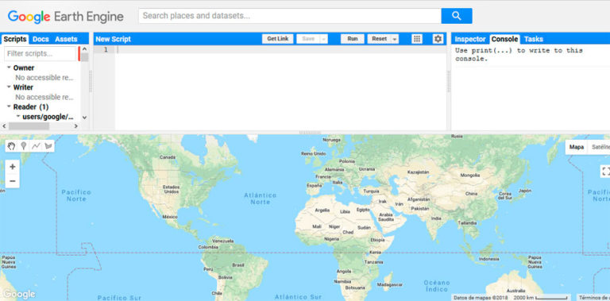Open the Inspector tab
This screenshot has width=610, height=301.
point(470,39)
